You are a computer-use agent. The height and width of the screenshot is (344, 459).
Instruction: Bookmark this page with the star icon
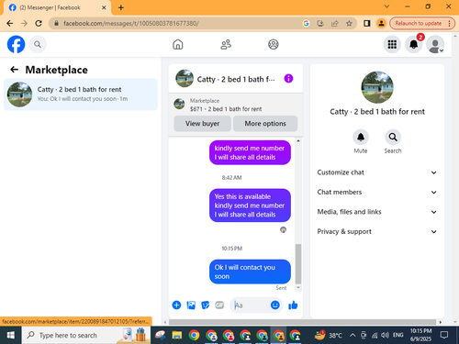[x=349, y=23]
